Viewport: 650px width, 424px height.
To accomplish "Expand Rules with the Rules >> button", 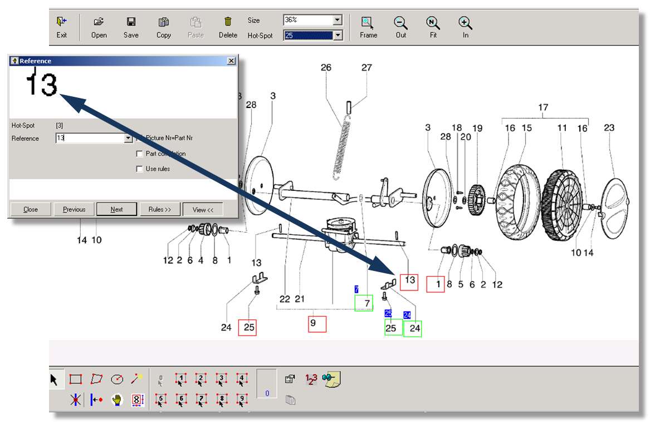I will (160, 209).
